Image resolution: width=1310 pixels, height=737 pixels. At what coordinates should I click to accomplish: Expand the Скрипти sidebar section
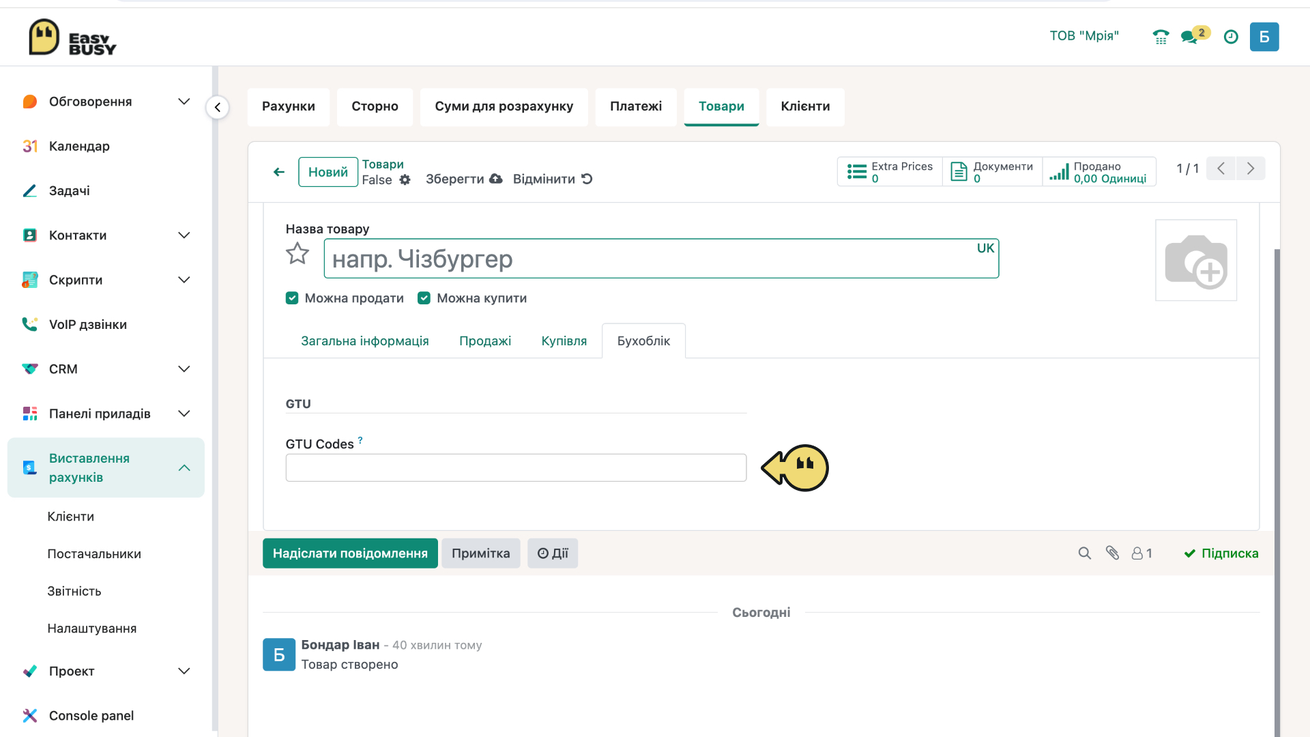184,280
